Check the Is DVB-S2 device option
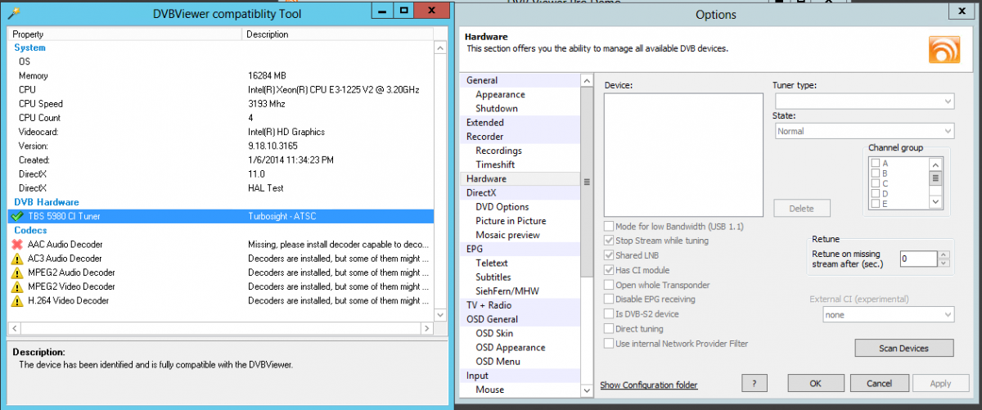The width and height of the screenshot is (982, 410). [608, 313]
